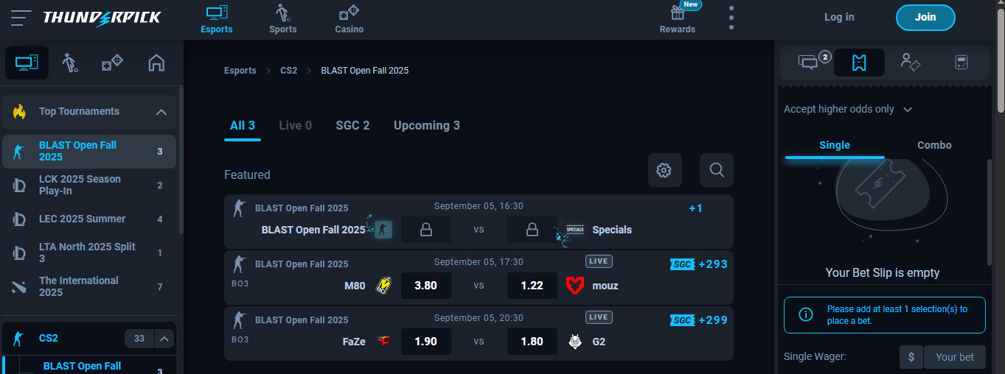Click the Single Wager bet input field
The height and width of the screenshot is (374, 1005).
click(954, 357)
